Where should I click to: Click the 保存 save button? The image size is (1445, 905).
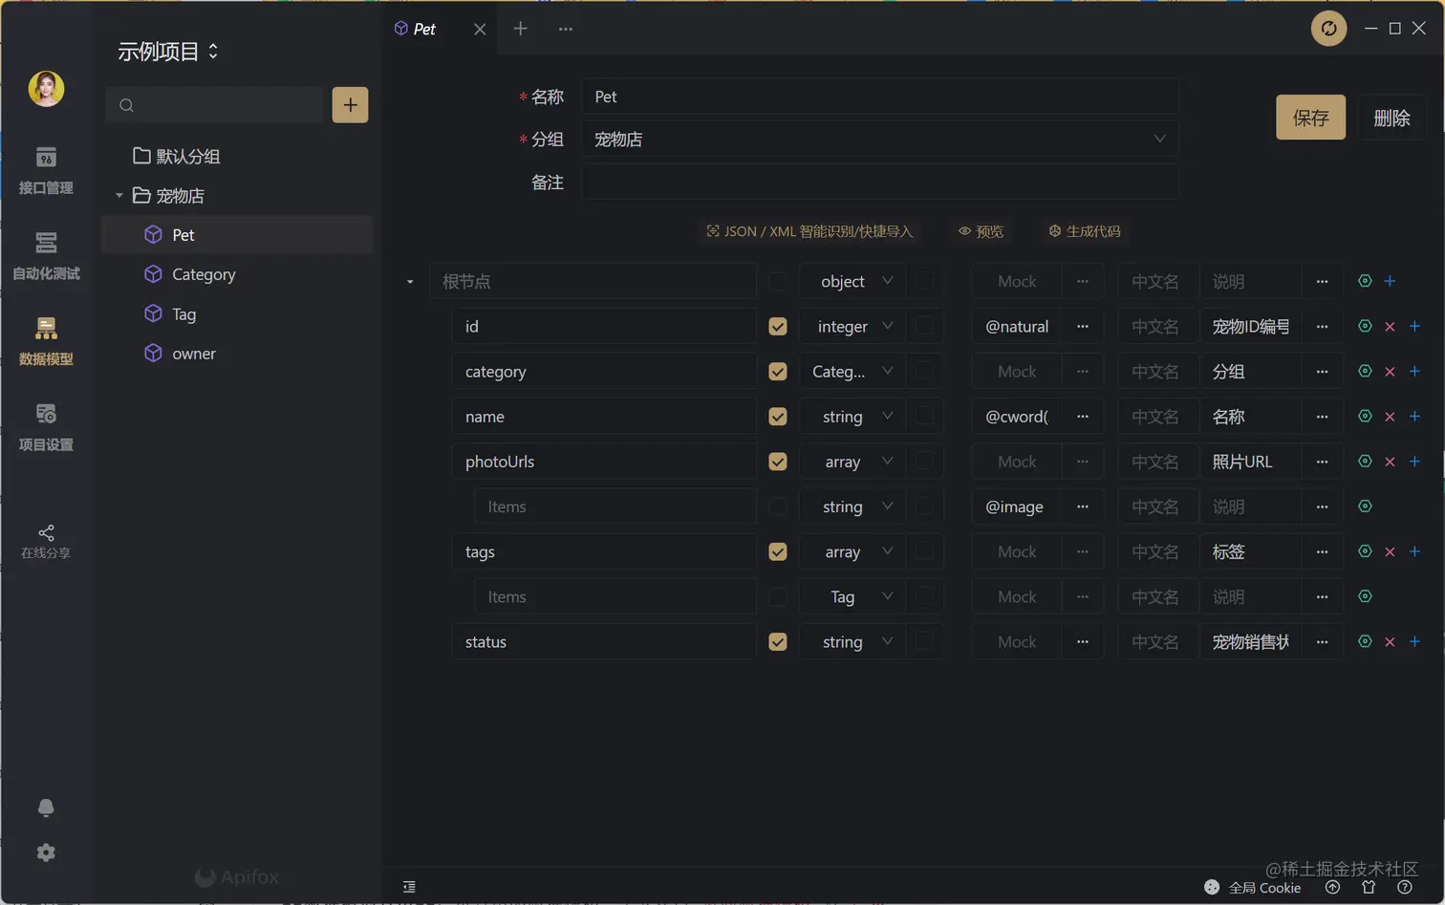point(1309,117)
